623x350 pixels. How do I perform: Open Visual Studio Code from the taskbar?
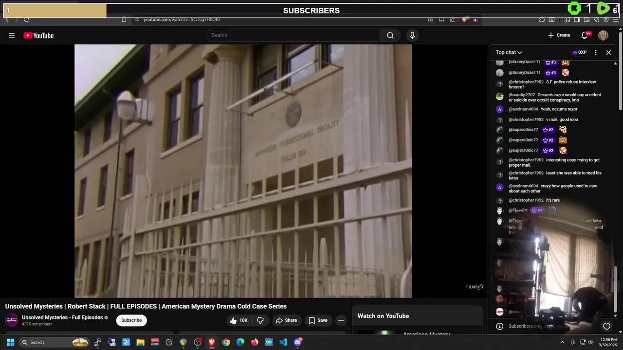(x=283, y=342)
